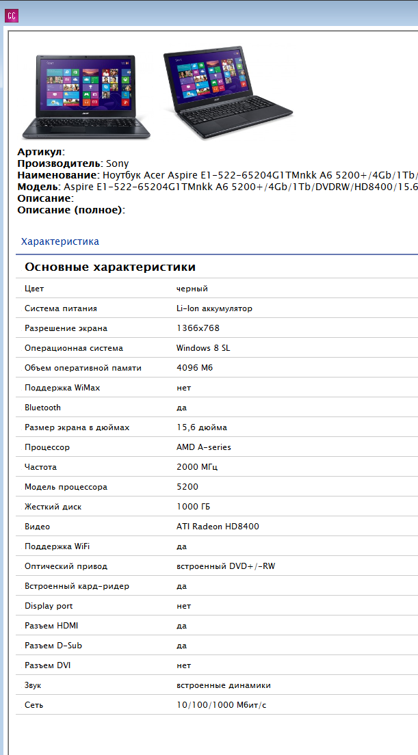Click the Описание (полное) label

pyautogui.click(x=70, y=210)
